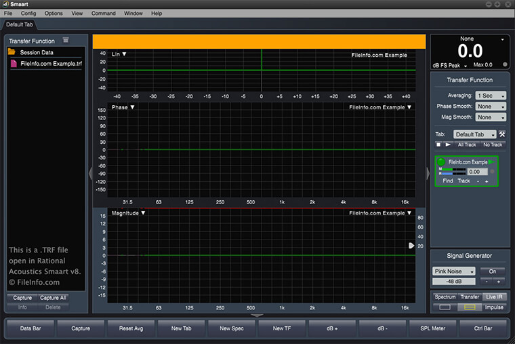Open the Command menu
This screenshot has height=344, width=515.
click(x=104, y=14)
